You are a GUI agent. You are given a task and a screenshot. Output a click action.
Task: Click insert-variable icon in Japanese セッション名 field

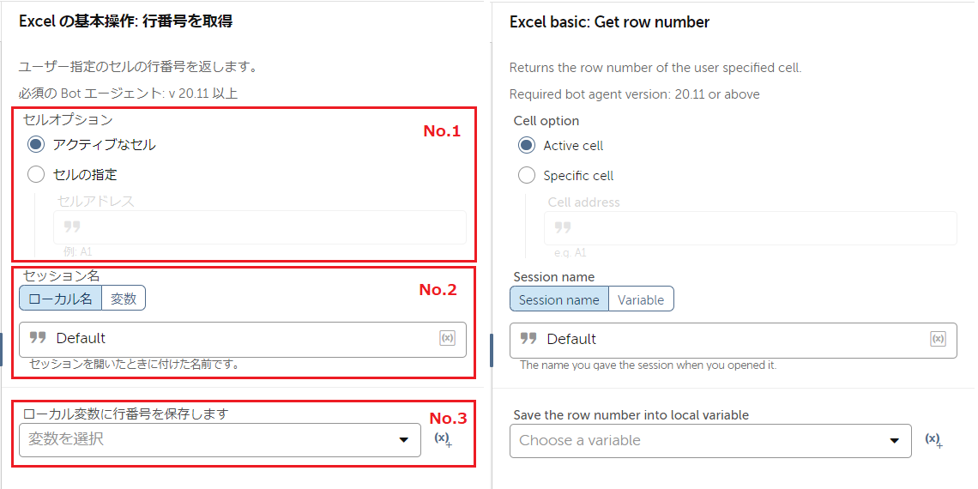pyautogui.click(x=447, y=338)
